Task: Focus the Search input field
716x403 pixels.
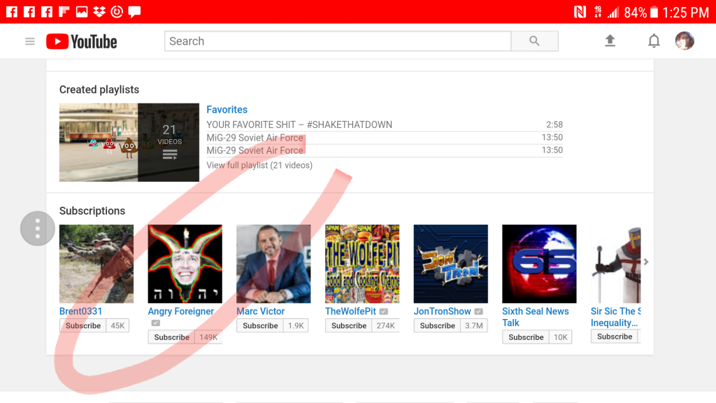Action: click(x=338, y=41)
